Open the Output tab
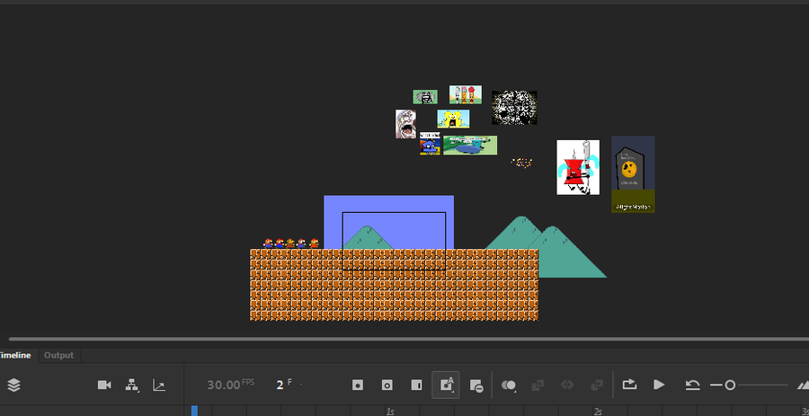This screenshot has height=416, width=809. tap(58, 355)
